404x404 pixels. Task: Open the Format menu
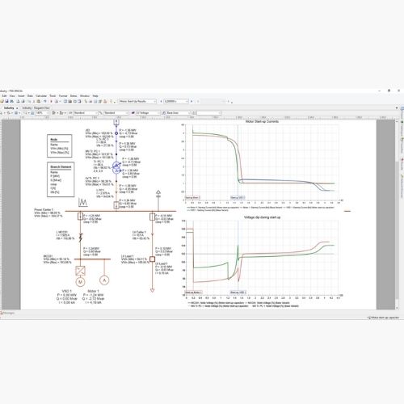[63, 96]
